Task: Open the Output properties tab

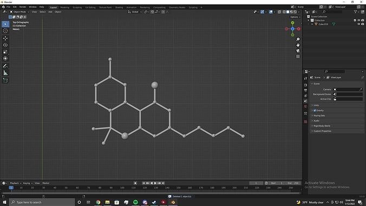Action: (305, 90)
